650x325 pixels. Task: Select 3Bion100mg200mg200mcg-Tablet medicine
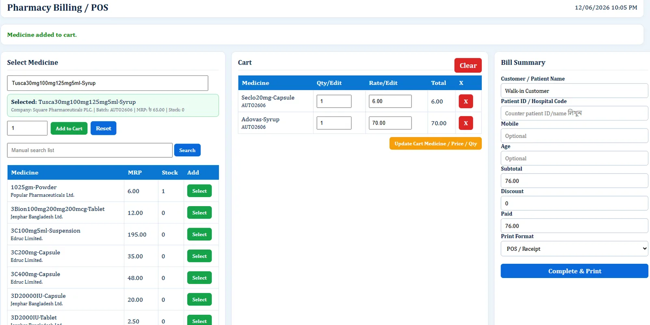199,213
